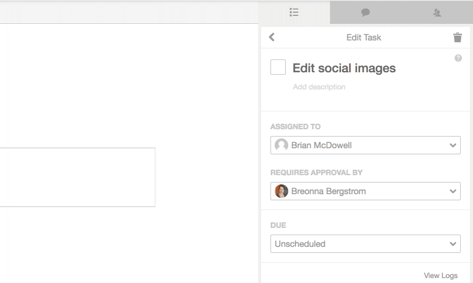Click the Assigned To dropdown arrow
Viewport: 473px width, 283px height.
point(453,145)
